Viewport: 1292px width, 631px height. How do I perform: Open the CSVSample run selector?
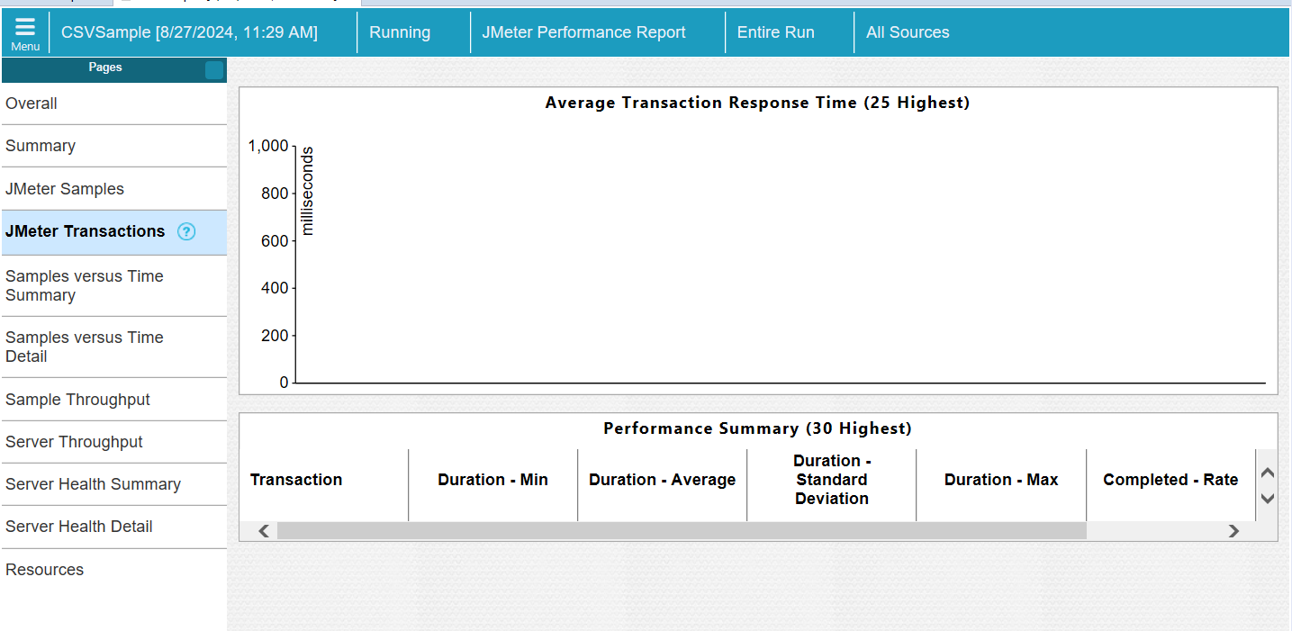coord(189,32)
